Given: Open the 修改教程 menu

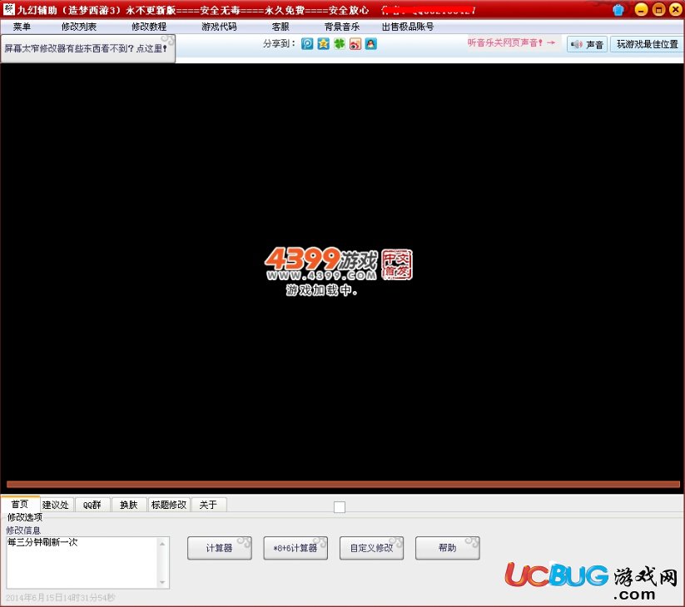Looking at the screenshot, I should click(x=149, y=27).
